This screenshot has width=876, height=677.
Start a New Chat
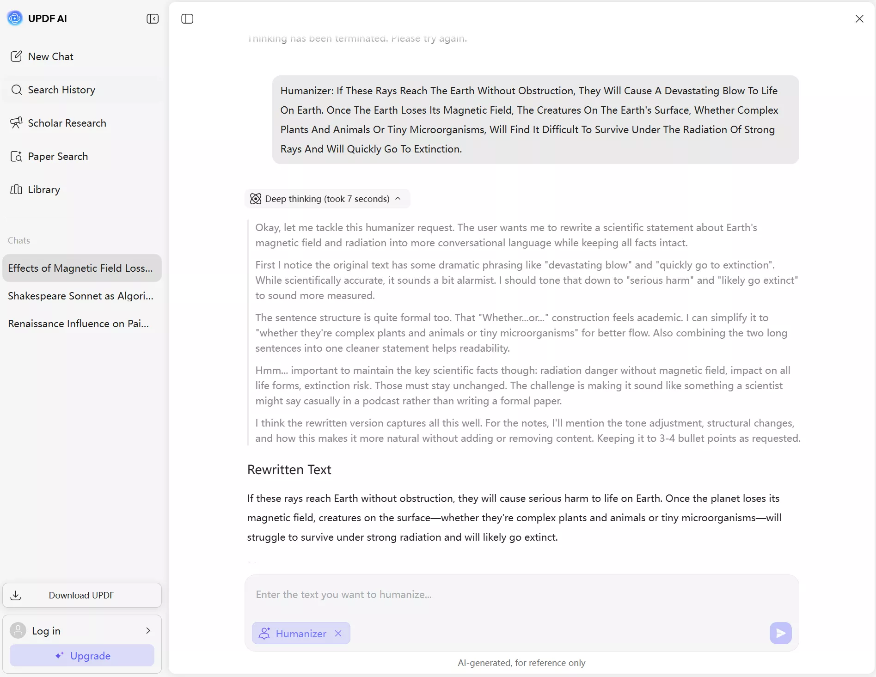82,56
